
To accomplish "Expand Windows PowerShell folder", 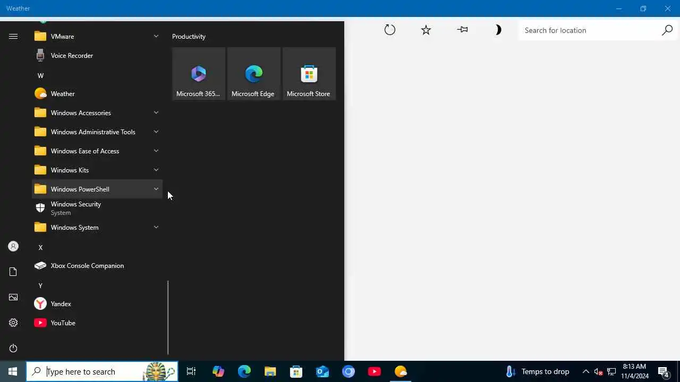I will [97, 189].
